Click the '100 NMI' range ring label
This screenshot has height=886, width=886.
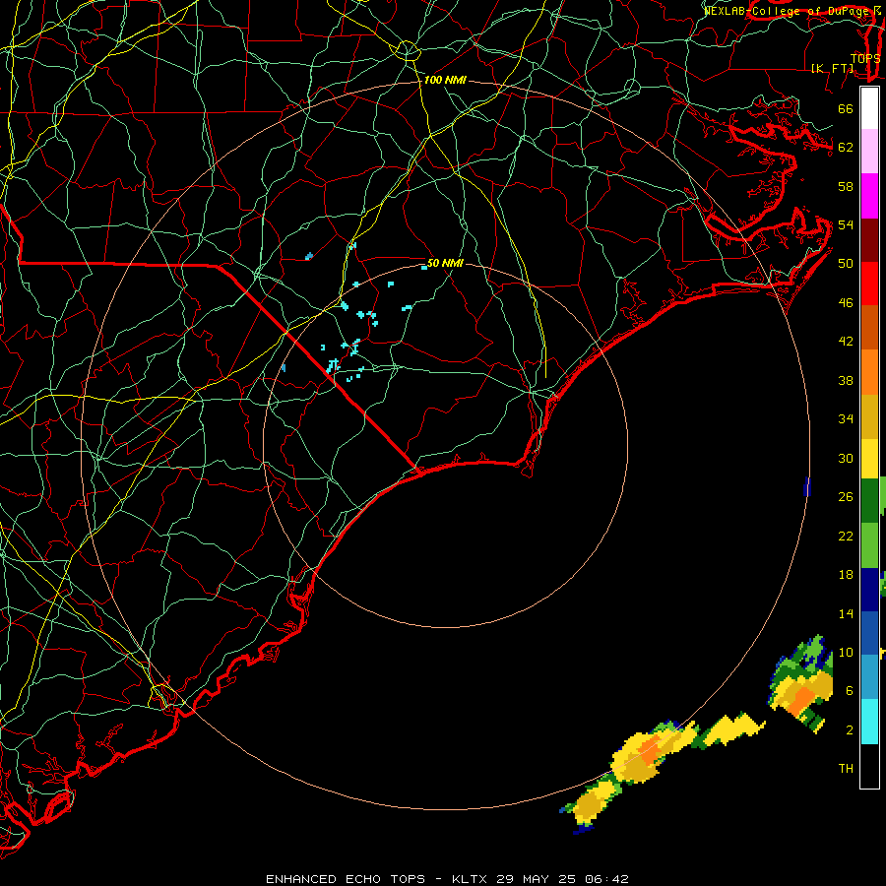point(445,80)
